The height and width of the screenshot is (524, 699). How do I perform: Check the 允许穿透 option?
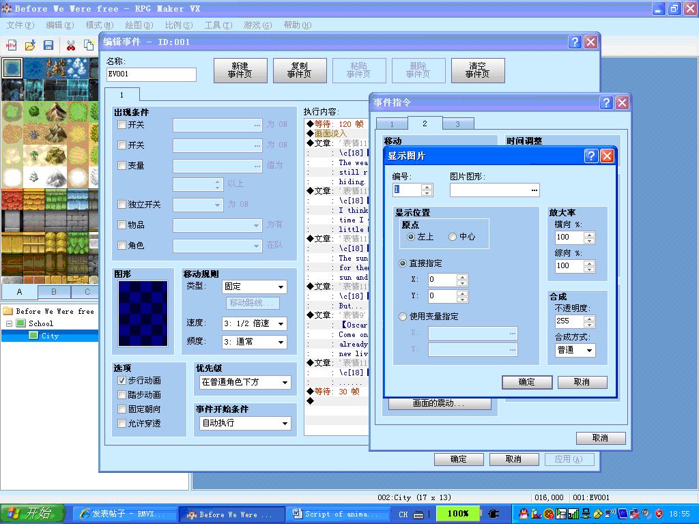coord(122,423)
